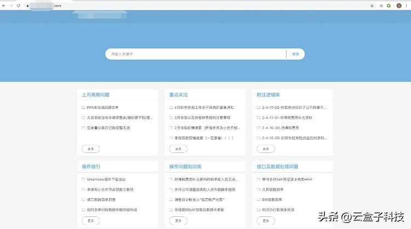Click 更多 under 附注逻辑库
Screen dimensions: 411x229
tap(266, 149)
